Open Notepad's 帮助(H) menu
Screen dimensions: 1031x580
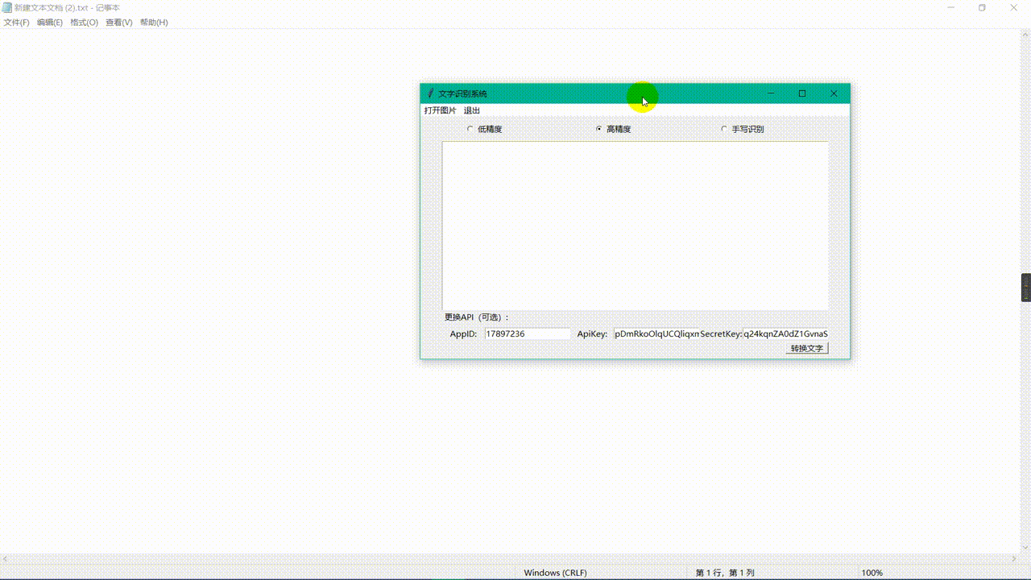click(x=154, y=23)
